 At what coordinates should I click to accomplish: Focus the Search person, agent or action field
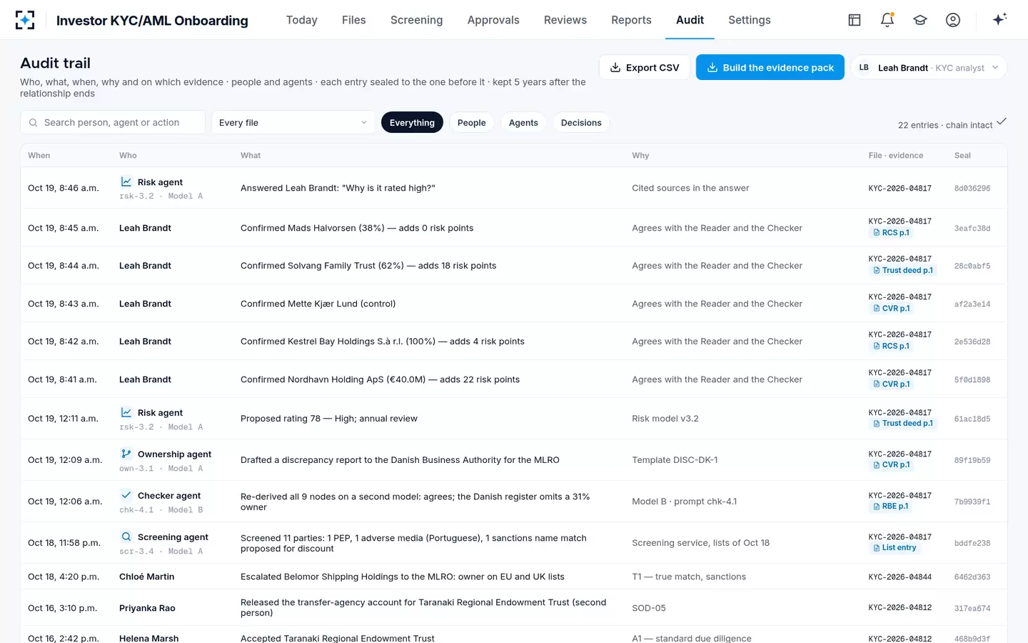[x=113, y=122]
